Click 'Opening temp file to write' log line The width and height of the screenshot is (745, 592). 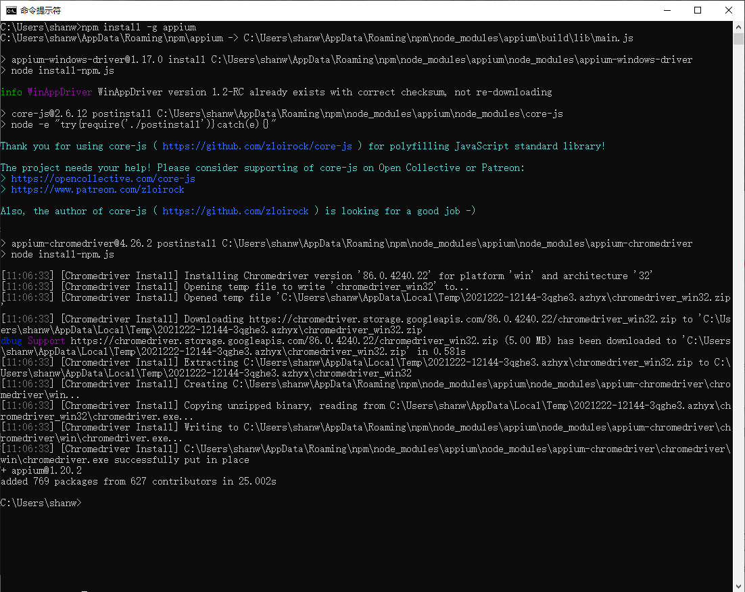click(235, 287)
